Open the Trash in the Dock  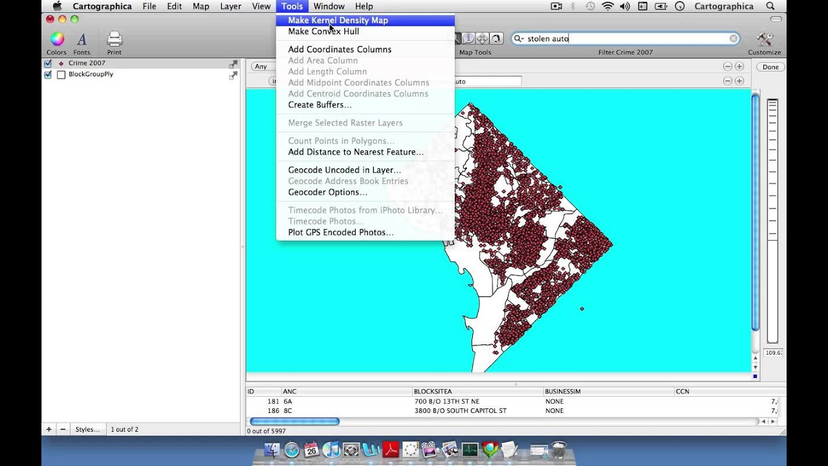[559, 450]
